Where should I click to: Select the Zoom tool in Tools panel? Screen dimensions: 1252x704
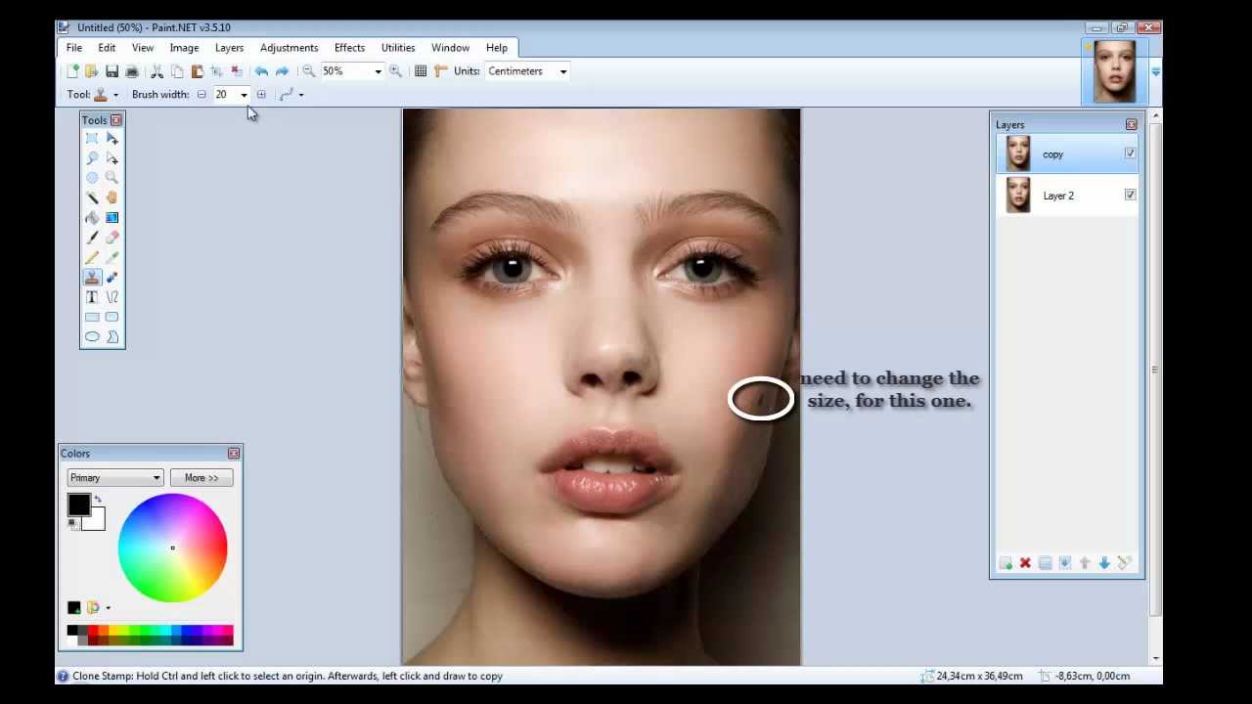[x=112, y=178]
